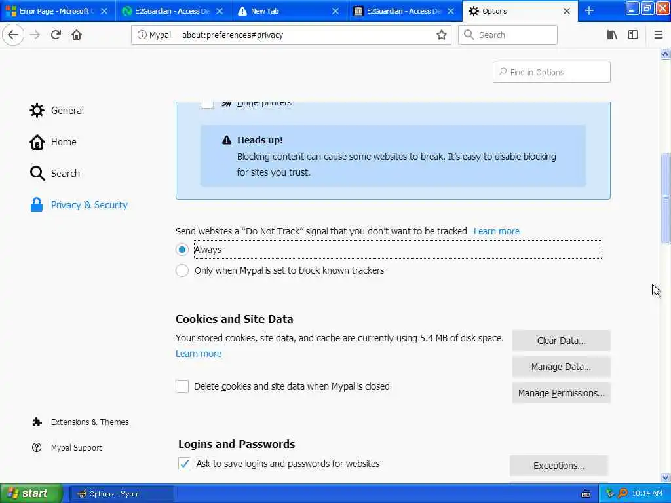Open the General settings category
Viewport: 671px width, 503px height.
[67, 110]
